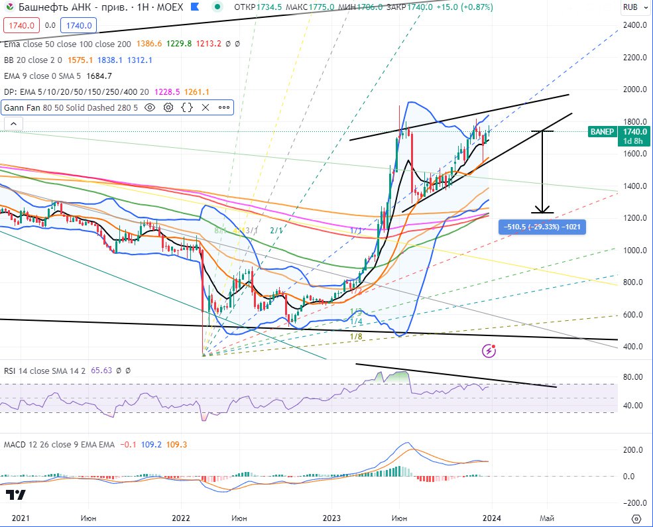Open Gann Fan source code braces icon
The image size is (653, 527).
coord(187,108)
